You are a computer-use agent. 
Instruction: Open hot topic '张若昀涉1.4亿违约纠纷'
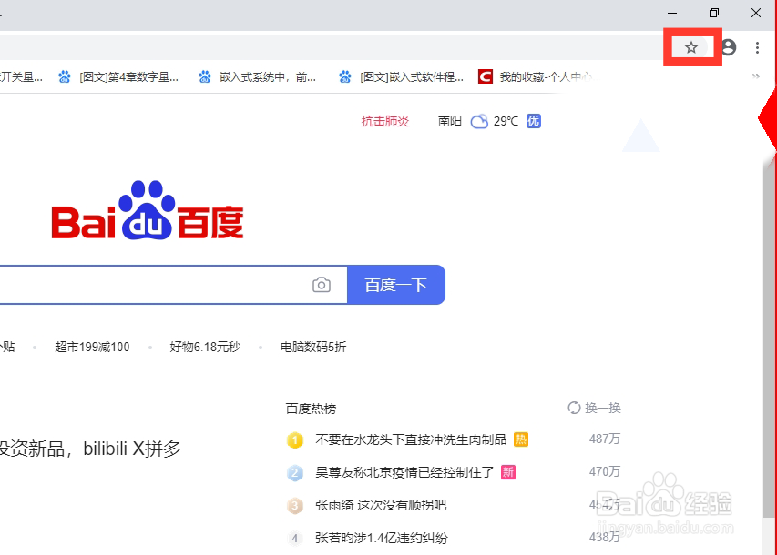pos(382,538)
